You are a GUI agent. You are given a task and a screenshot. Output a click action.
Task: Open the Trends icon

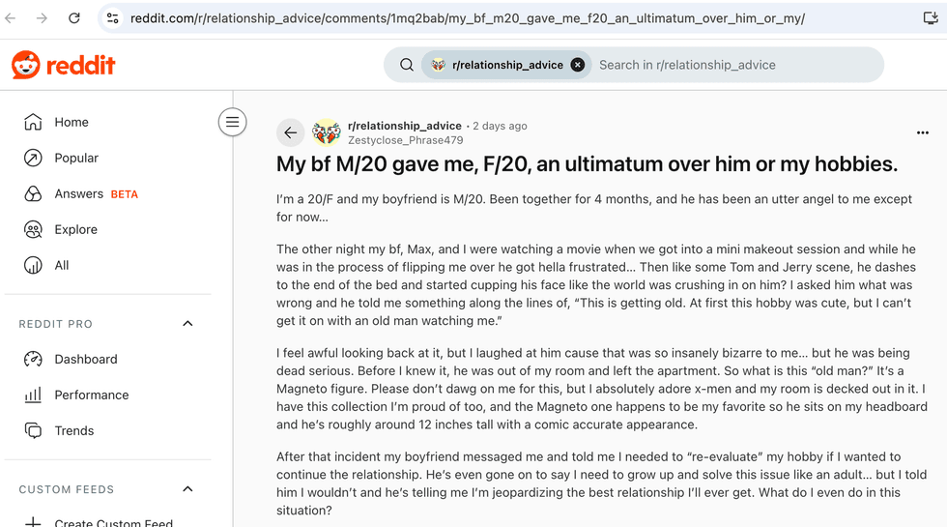tap(33, 430)
